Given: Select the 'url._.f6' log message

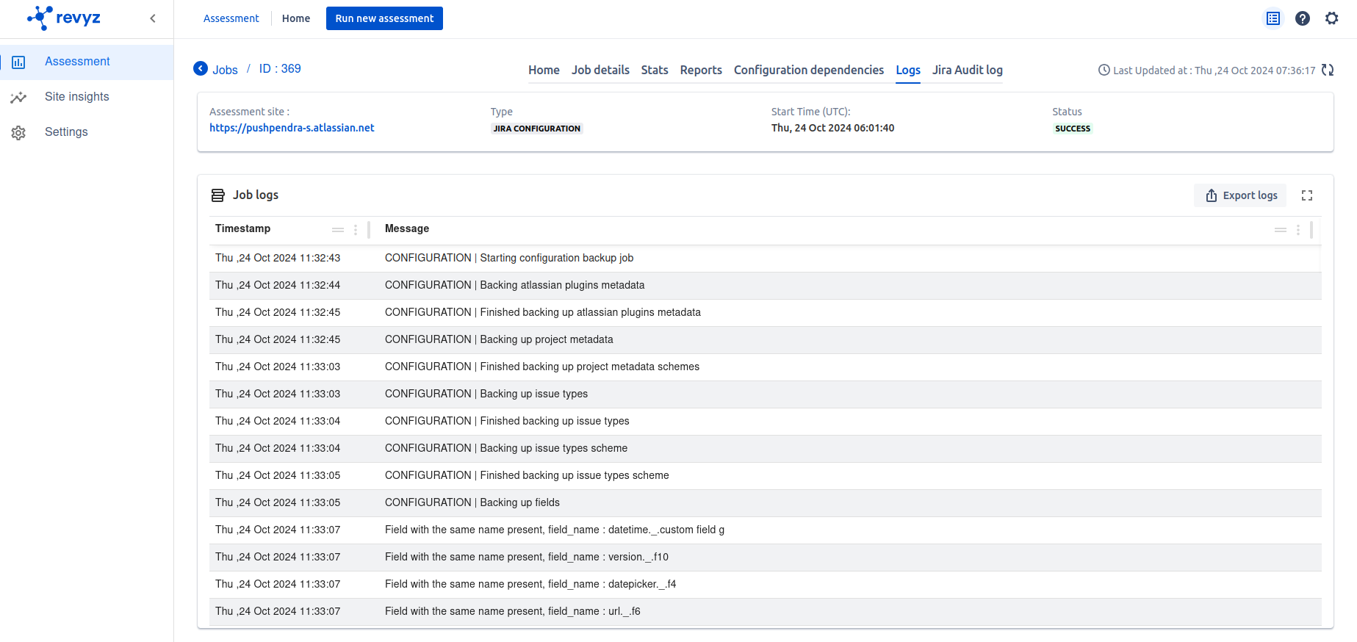Looking at the screenshot, I should [513, 611].
